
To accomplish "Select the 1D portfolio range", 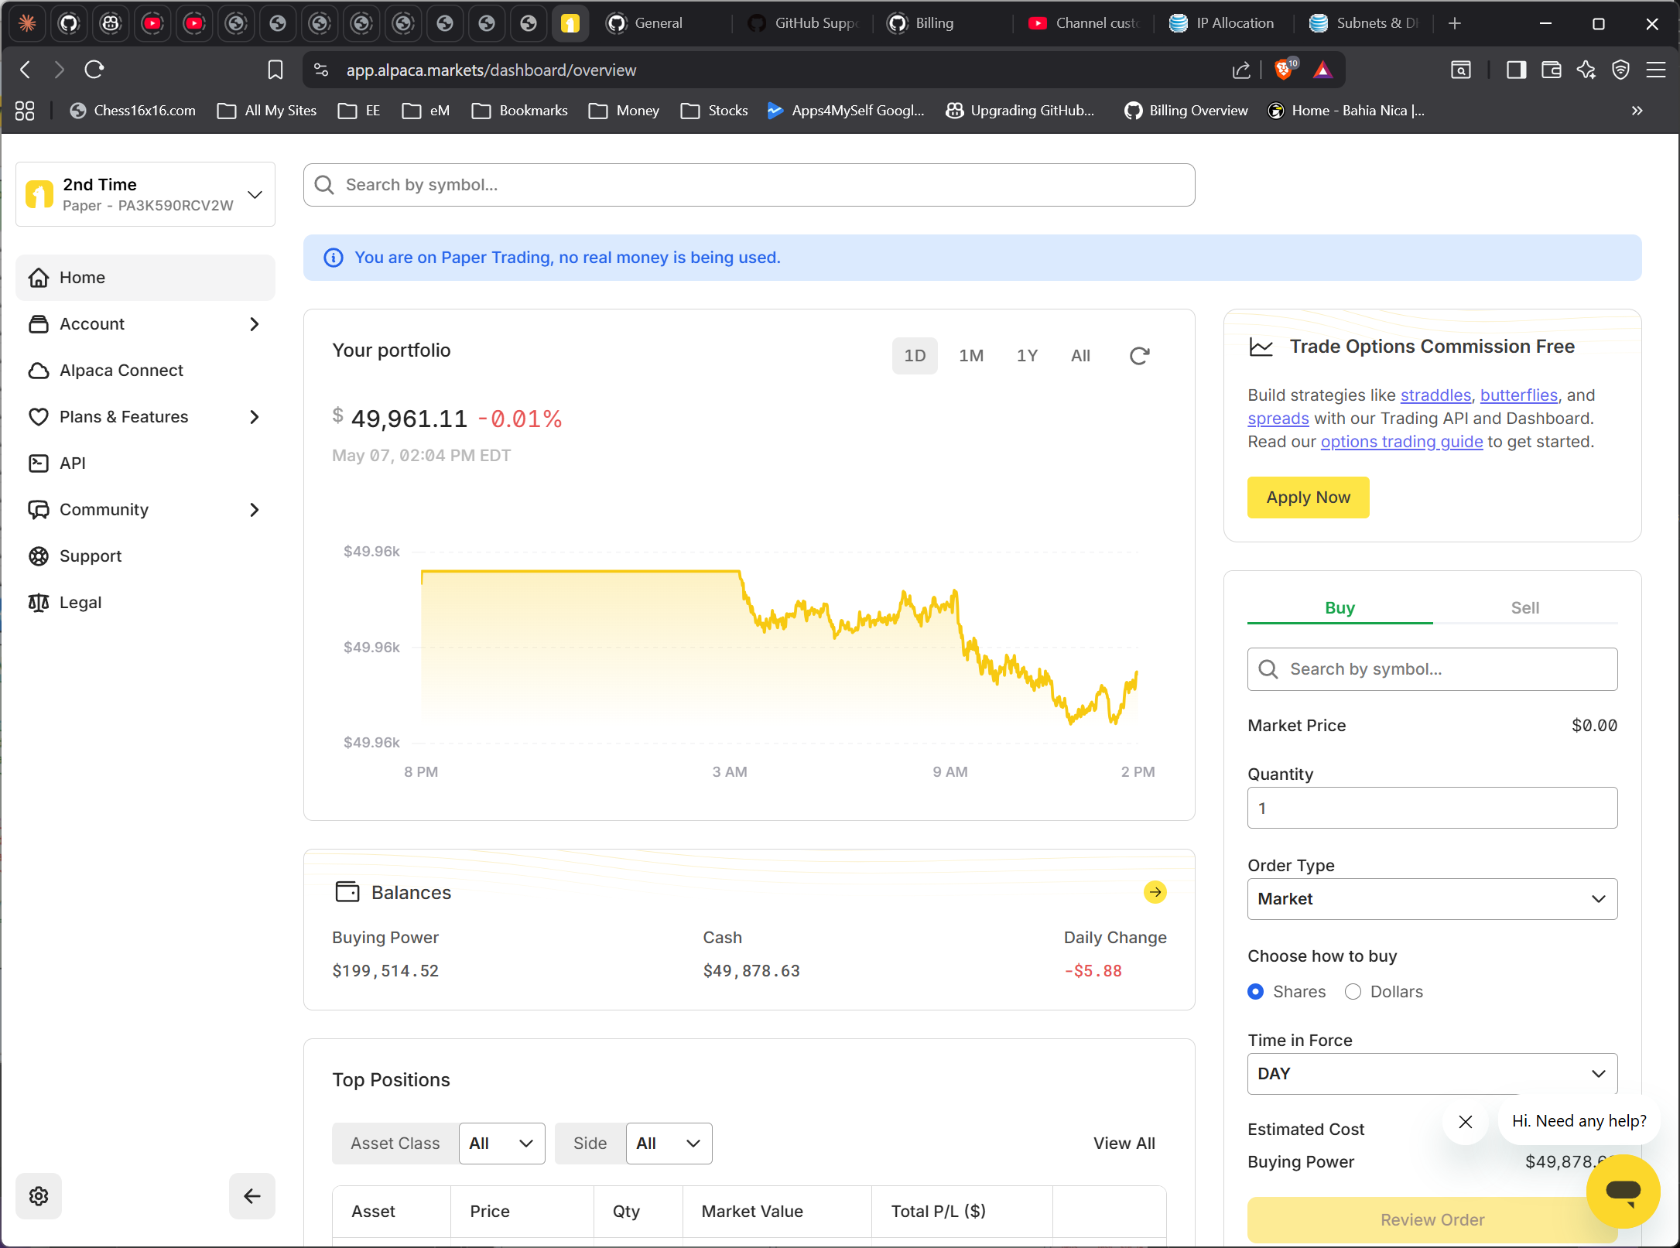I will [x=915, y=356].
